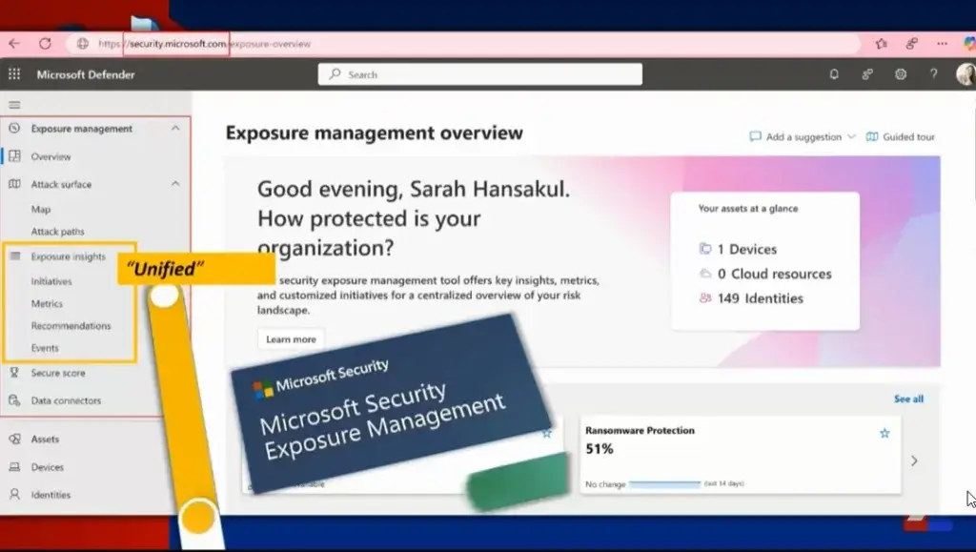Screen dimensions: 976x552
Task: Open the Add a suggestion dropdown arrow
Action: pyautogui.click(x=851, y=136)
